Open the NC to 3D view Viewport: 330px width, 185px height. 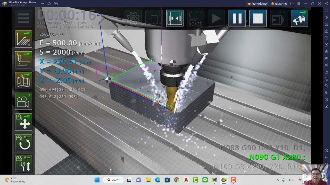coord(195,18)
